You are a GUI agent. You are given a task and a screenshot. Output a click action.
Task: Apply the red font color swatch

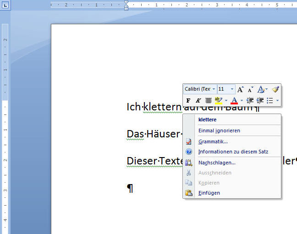coord(234,100)
